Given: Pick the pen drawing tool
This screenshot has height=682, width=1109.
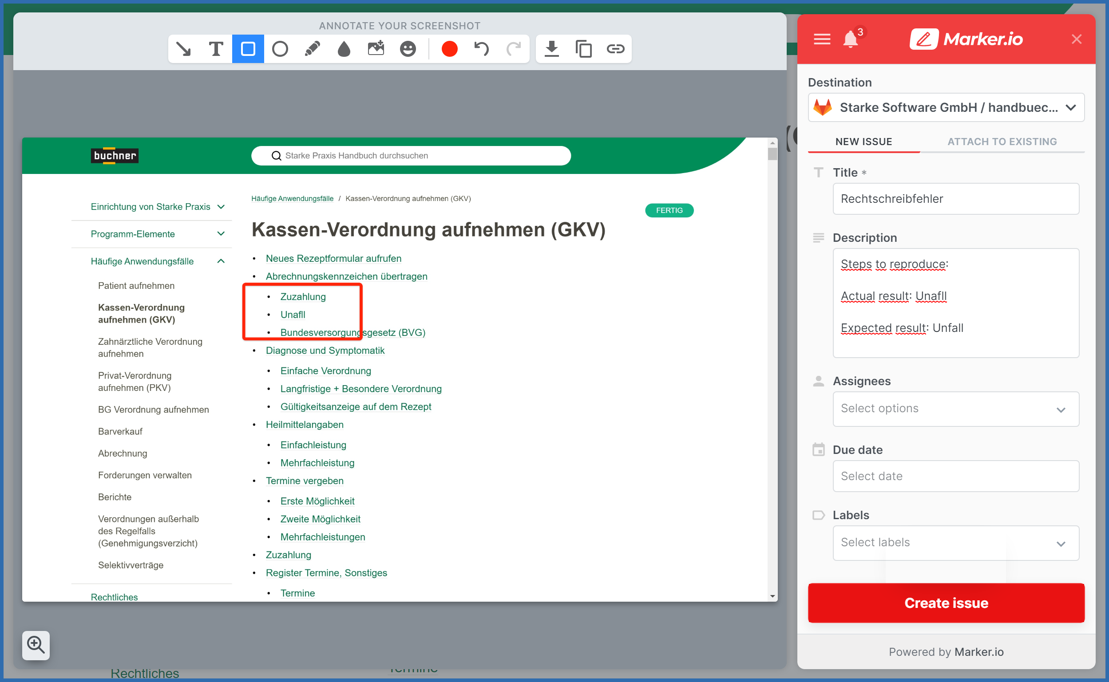Looking at the screenshot, I should coord(312,49).
